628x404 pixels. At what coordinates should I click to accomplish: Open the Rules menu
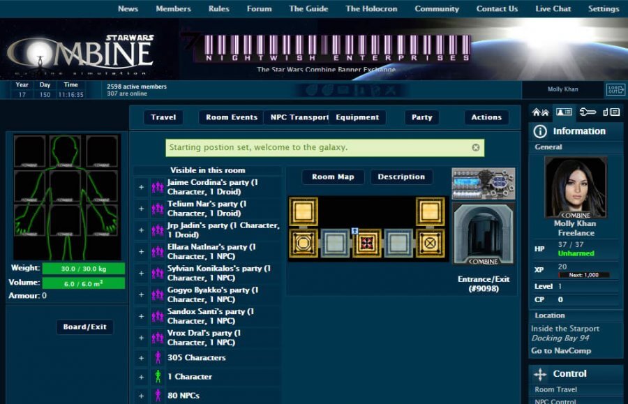tap(218, 9)
